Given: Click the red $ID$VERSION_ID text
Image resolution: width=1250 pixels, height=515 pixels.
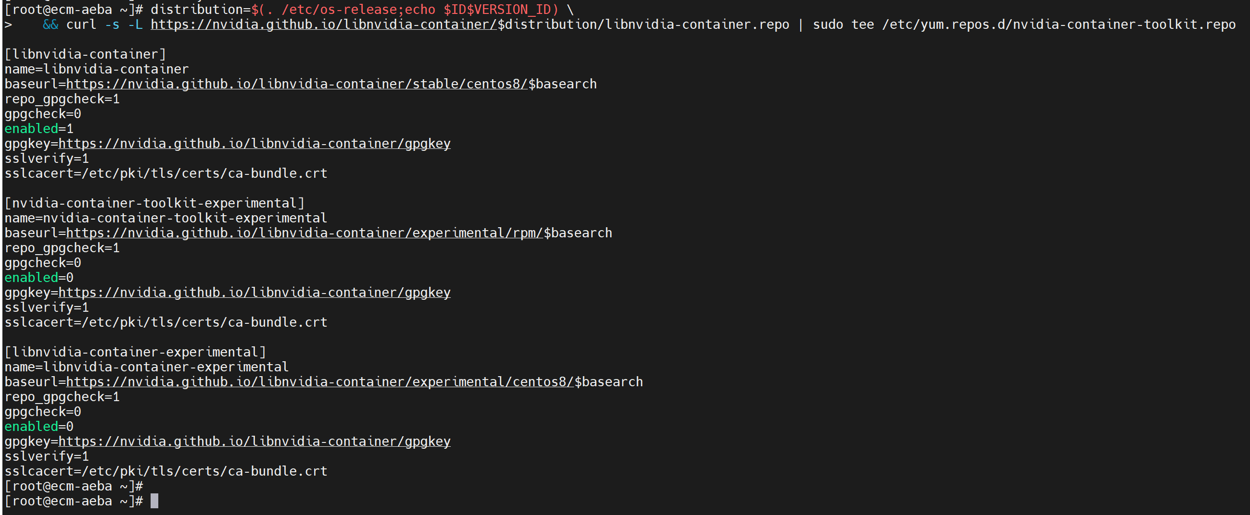Looking at the screenshot, I should click(497, 10).
